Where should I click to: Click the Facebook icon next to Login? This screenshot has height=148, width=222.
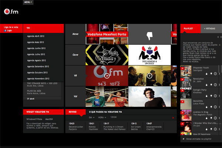click(5, 31)
